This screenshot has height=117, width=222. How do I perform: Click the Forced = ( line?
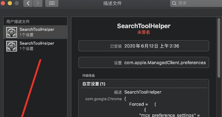[x=142, y=104]
